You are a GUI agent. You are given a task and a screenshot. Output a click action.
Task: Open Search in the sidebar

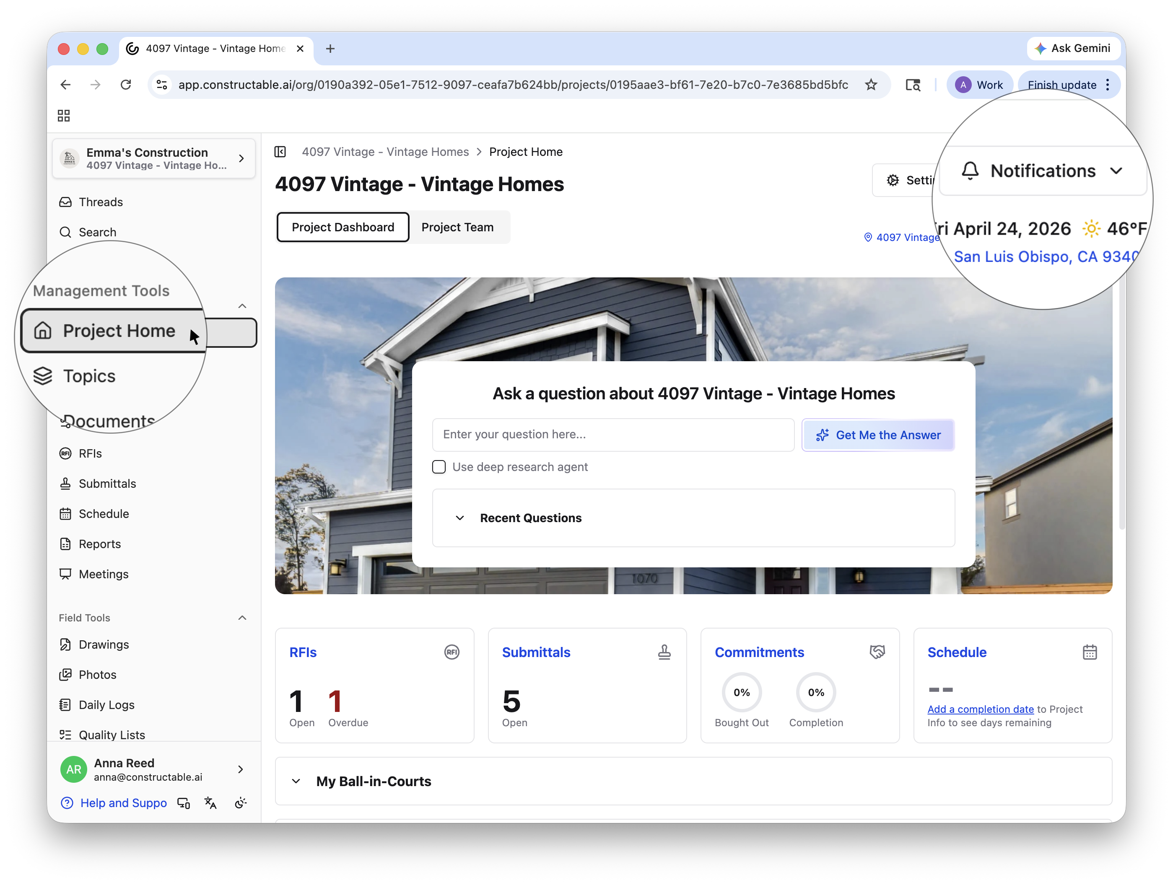154,232
